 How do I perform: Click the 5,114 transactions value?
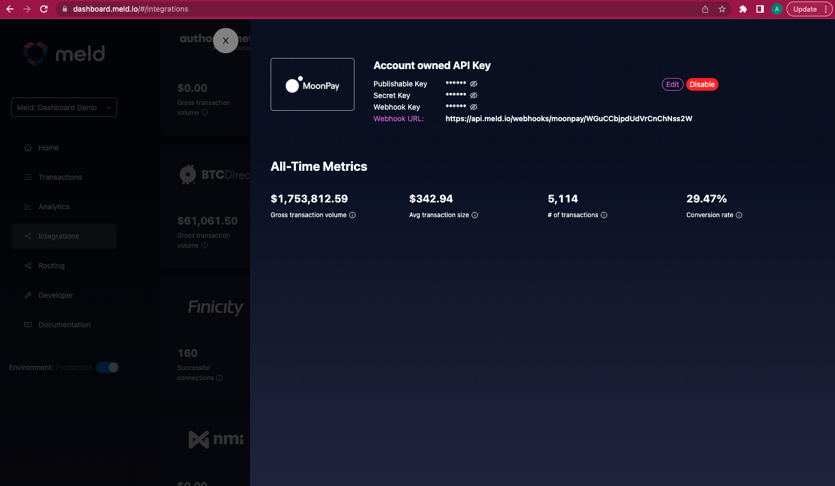(563, 199)
